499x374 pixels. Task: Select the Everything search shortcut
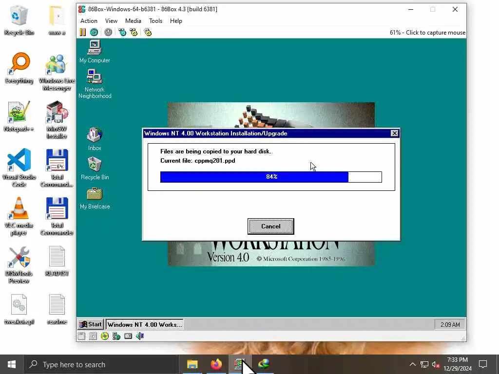(19, 68)
